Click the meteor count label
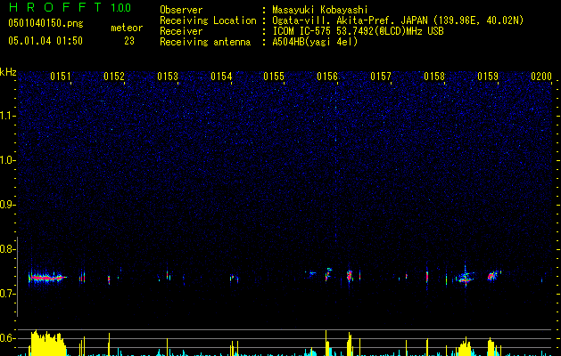This screenshot has width=561, height=356. (127, 28)
